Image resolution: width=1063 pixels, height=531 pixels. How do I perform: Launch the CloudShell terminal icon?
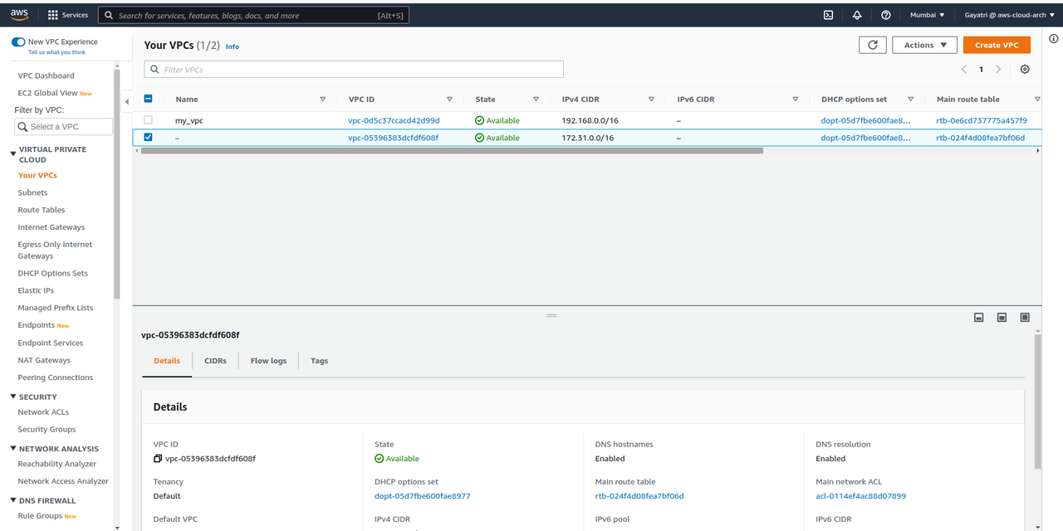[828, 15]
